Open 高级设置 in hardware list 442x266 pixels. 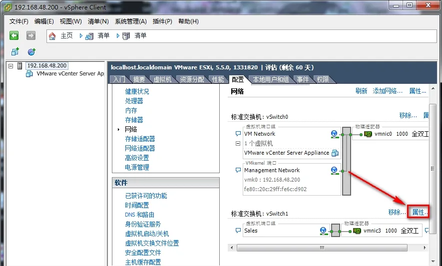(137, 158)
